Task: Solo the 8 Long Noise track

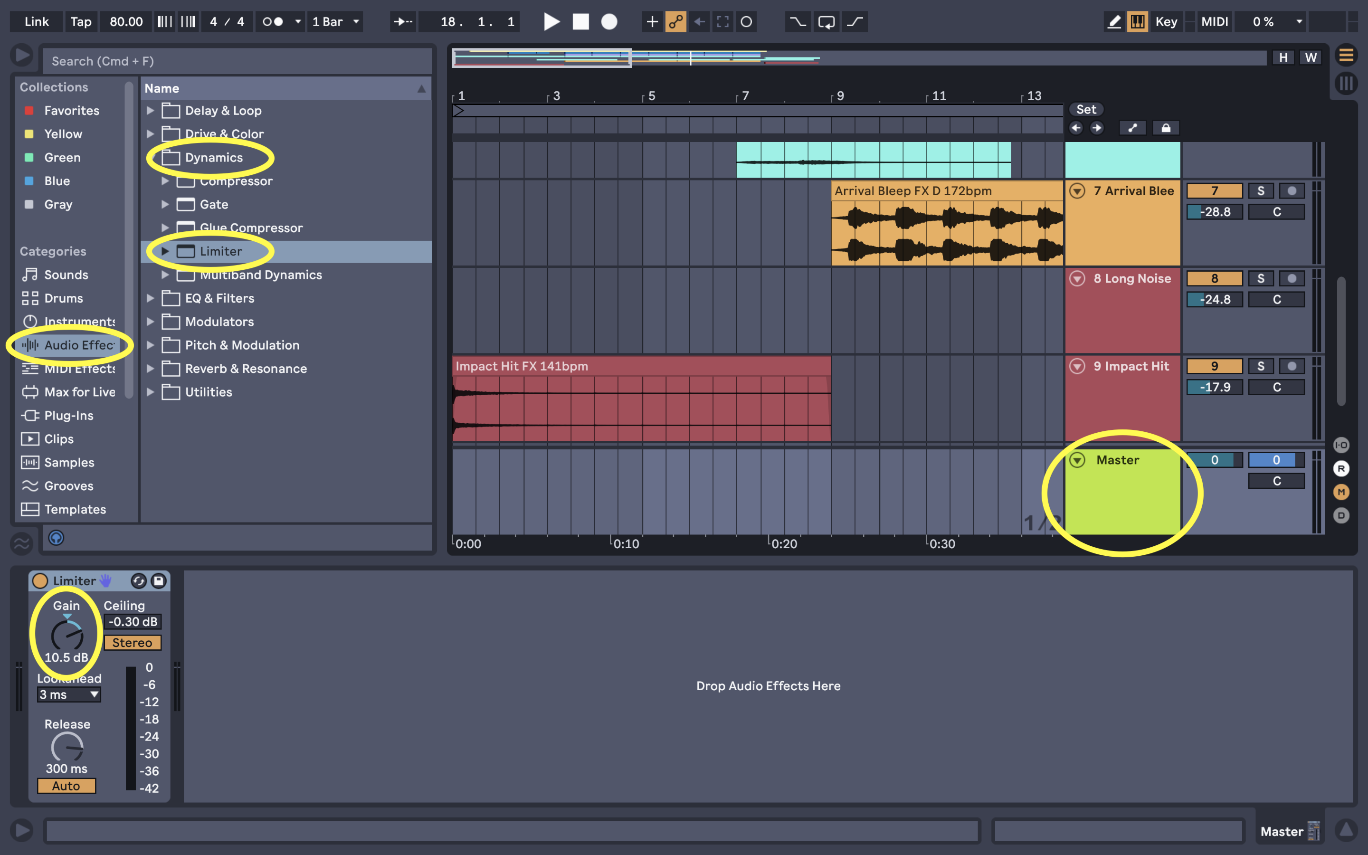Action: pyautogui.click(x=1261, y=278)
